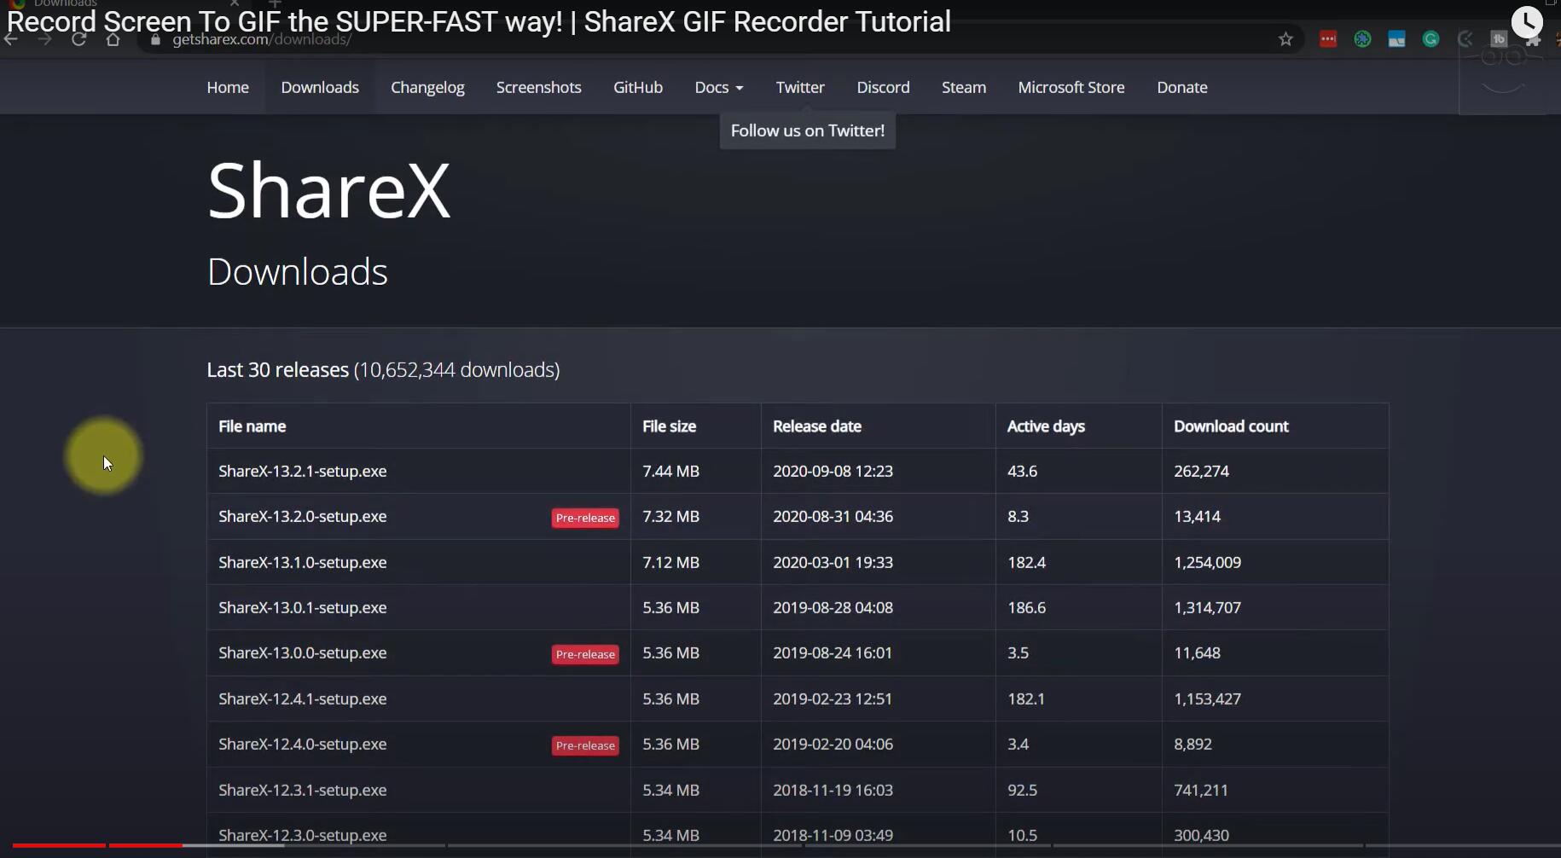Open the TubeBuddy extension icon
The height and width of the screenshot is (858, 1561).
tap(1499, 39)
